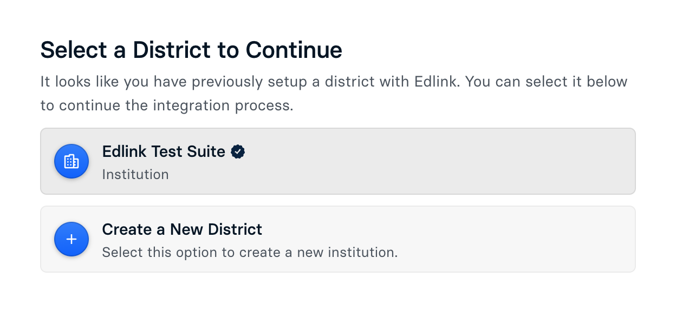
Task: Click "to continue the integration process" text line
Action: pyautogui.click(x=167, y=105)
